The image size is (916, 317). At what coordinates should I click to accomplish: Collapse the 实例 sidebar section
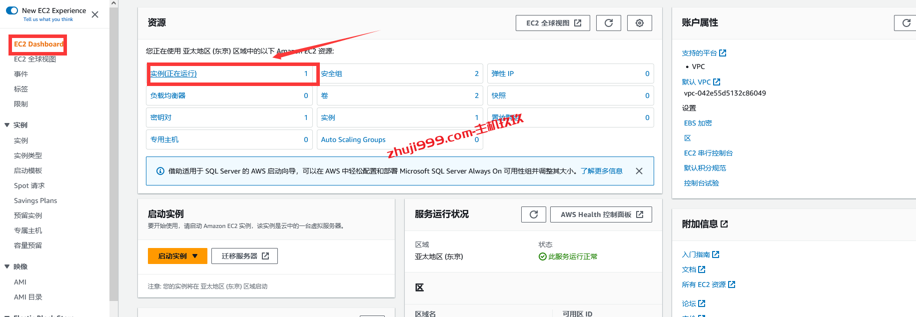(7, 125)
